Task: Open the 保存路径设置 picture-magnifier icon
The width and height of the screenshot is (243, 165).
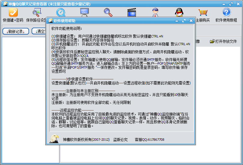Action: [37, 12]
